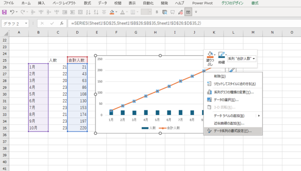Click the fx insert function icon
Viewport: 301px width, 171px height.
(x=62, y=23)
